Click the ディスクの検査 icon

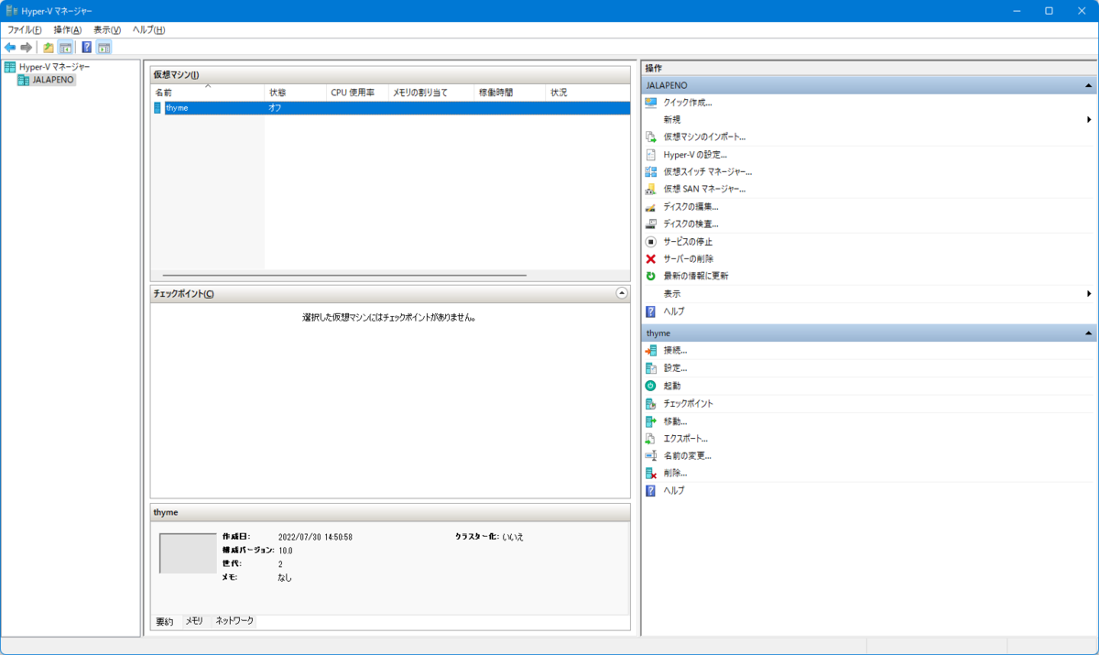point(651,224)
